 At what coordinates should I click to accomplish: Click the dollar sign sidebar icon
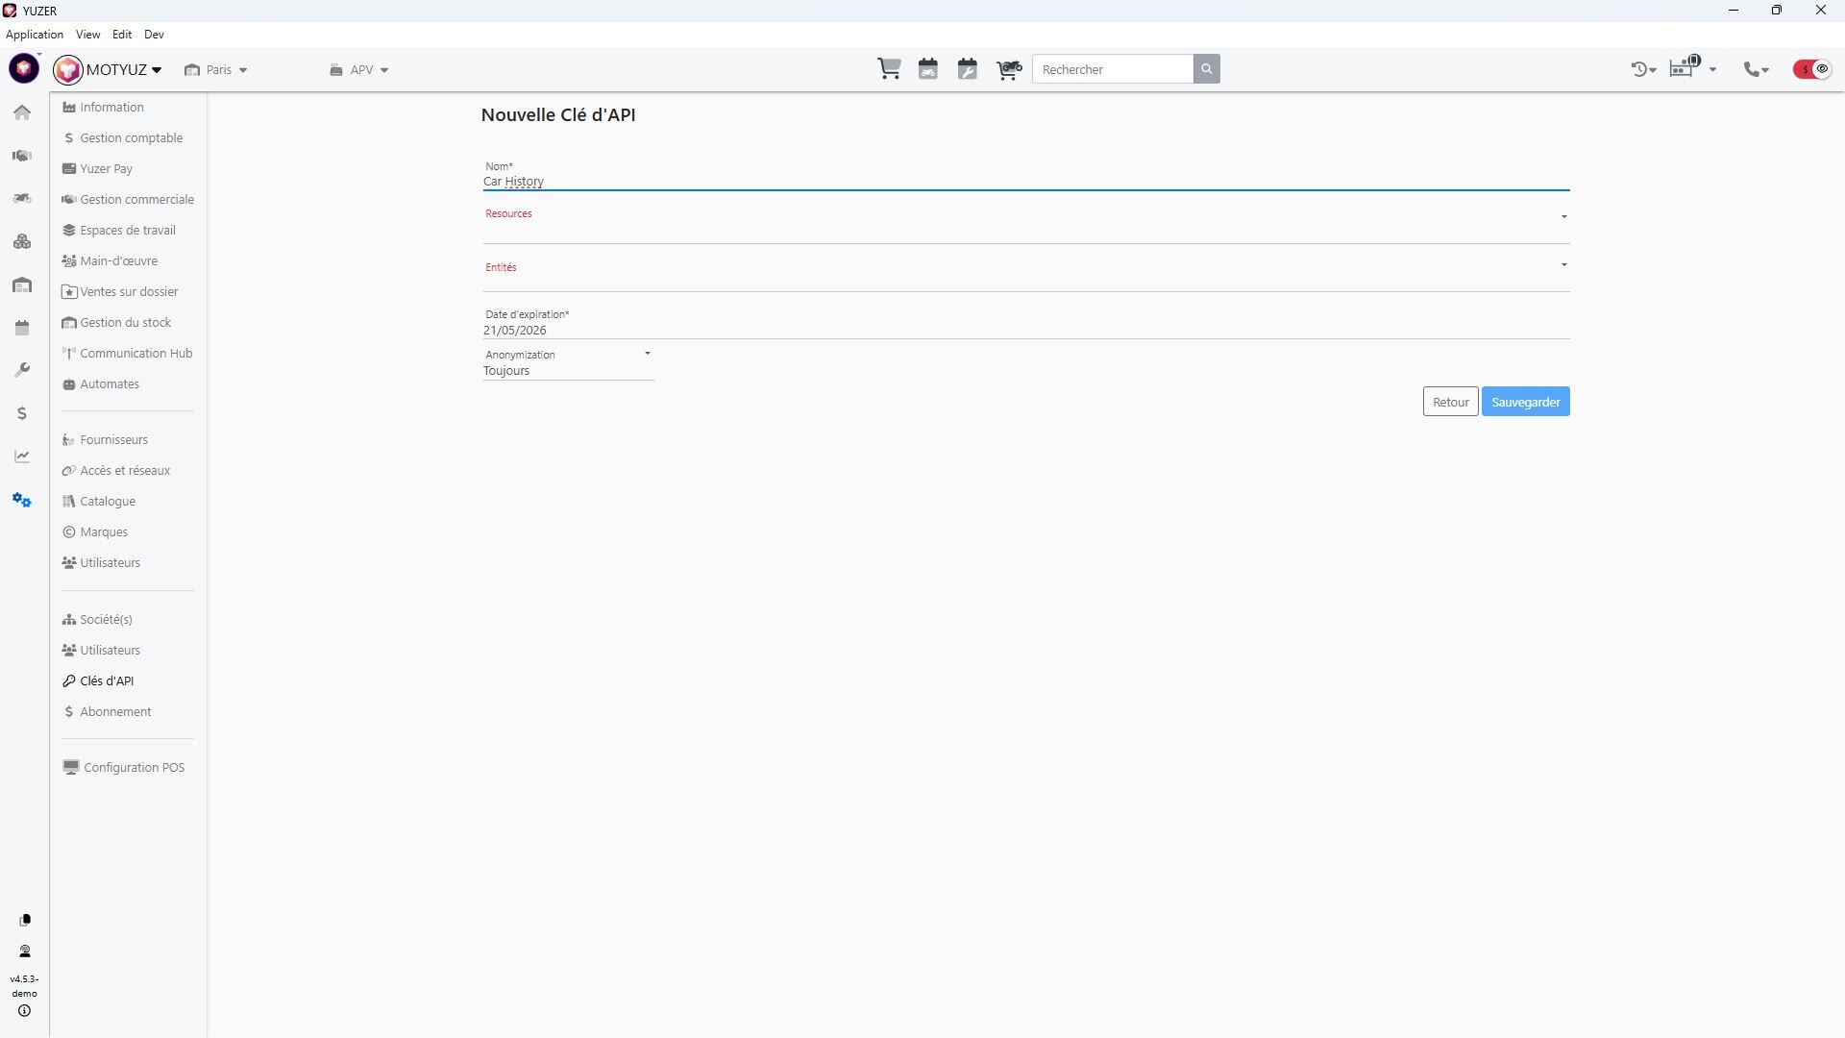(22, 413)
